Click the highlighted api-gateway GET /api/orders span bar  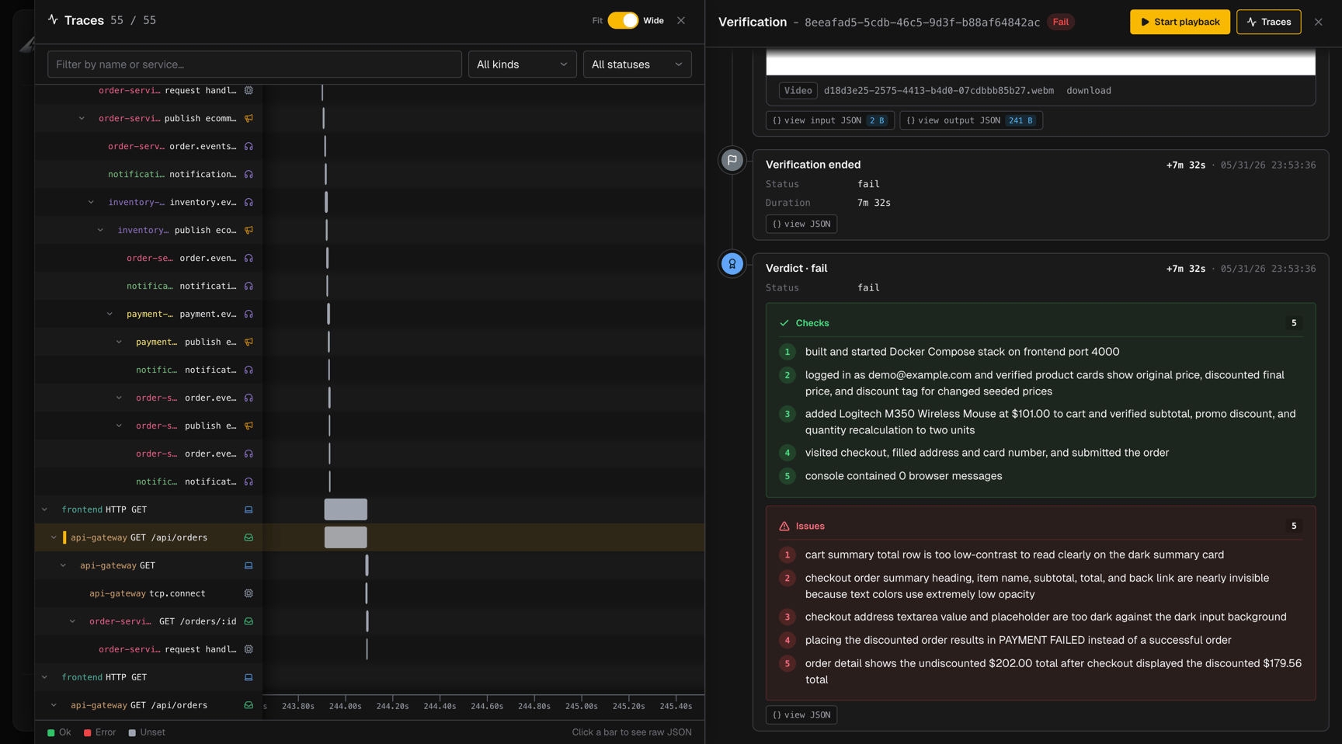[x=346, y=537]
